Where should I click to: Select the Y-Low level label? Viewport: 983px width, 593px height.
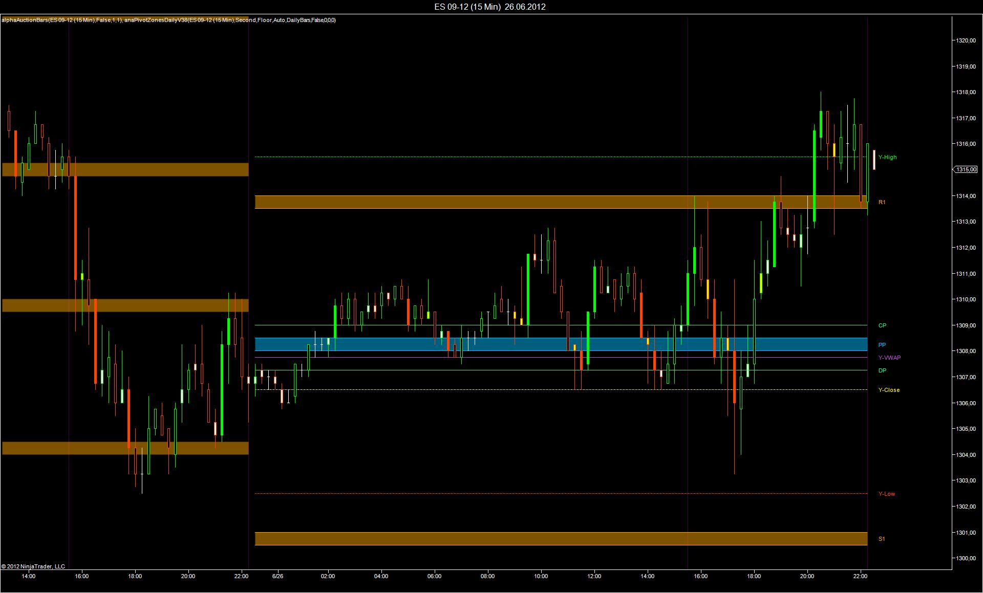(x=887, y=494)
